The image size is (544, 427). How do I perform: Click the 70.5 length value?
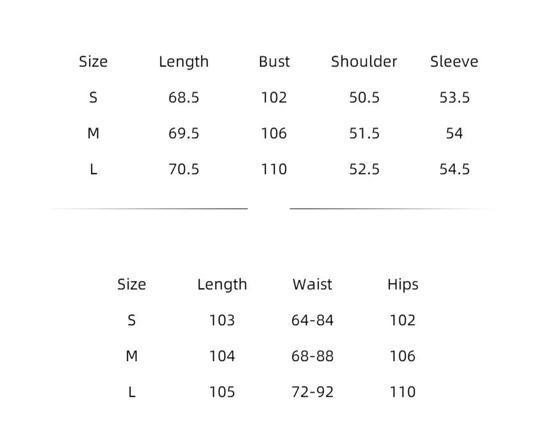tap(184, 170)
